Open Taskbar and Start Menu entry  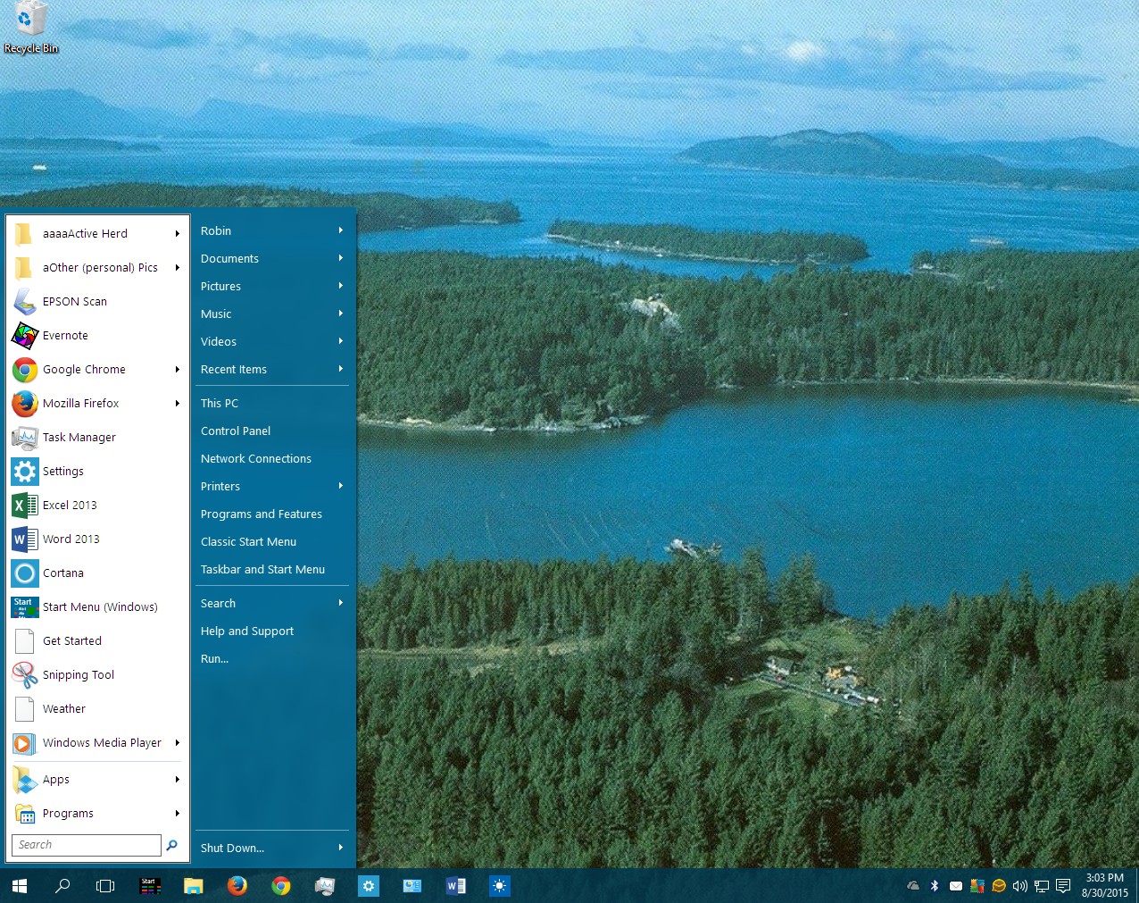point(272,569)
